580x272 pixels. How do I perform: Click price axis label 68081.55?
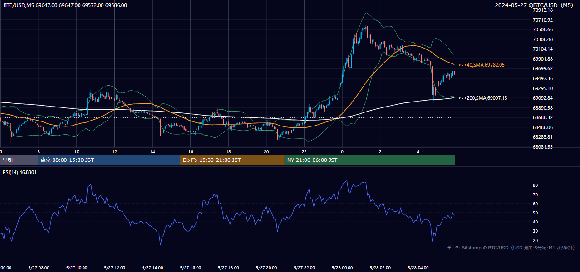(543, 147)
